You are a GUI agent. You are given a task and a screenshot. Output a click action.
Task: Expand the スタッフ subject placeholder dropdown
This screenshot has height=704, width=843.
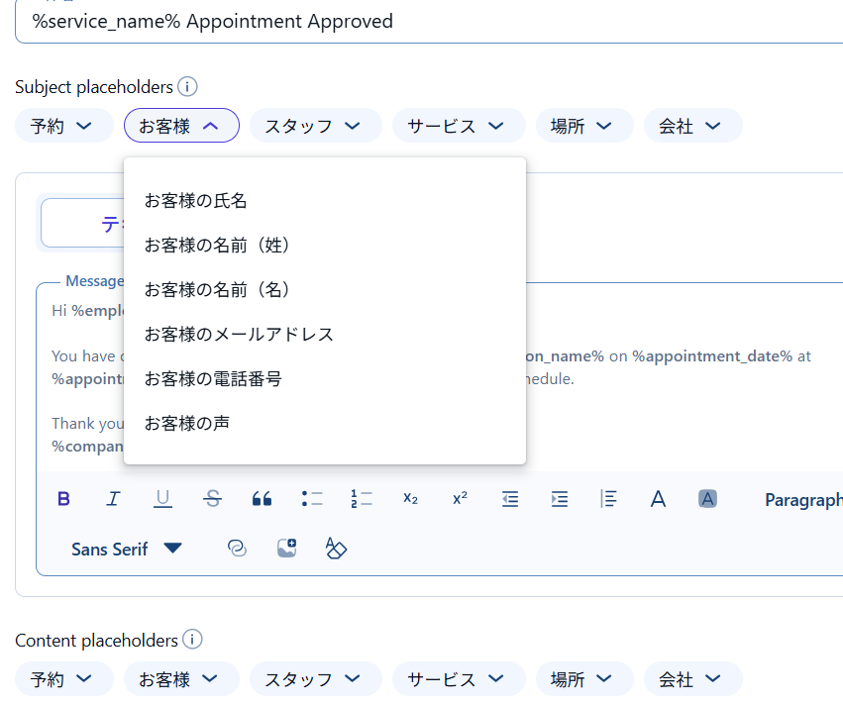[316, 126]
